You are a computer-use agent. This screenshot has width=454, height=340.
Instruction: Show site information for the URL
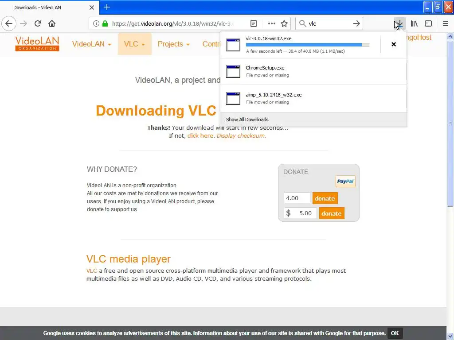click(x=96, y=23)
